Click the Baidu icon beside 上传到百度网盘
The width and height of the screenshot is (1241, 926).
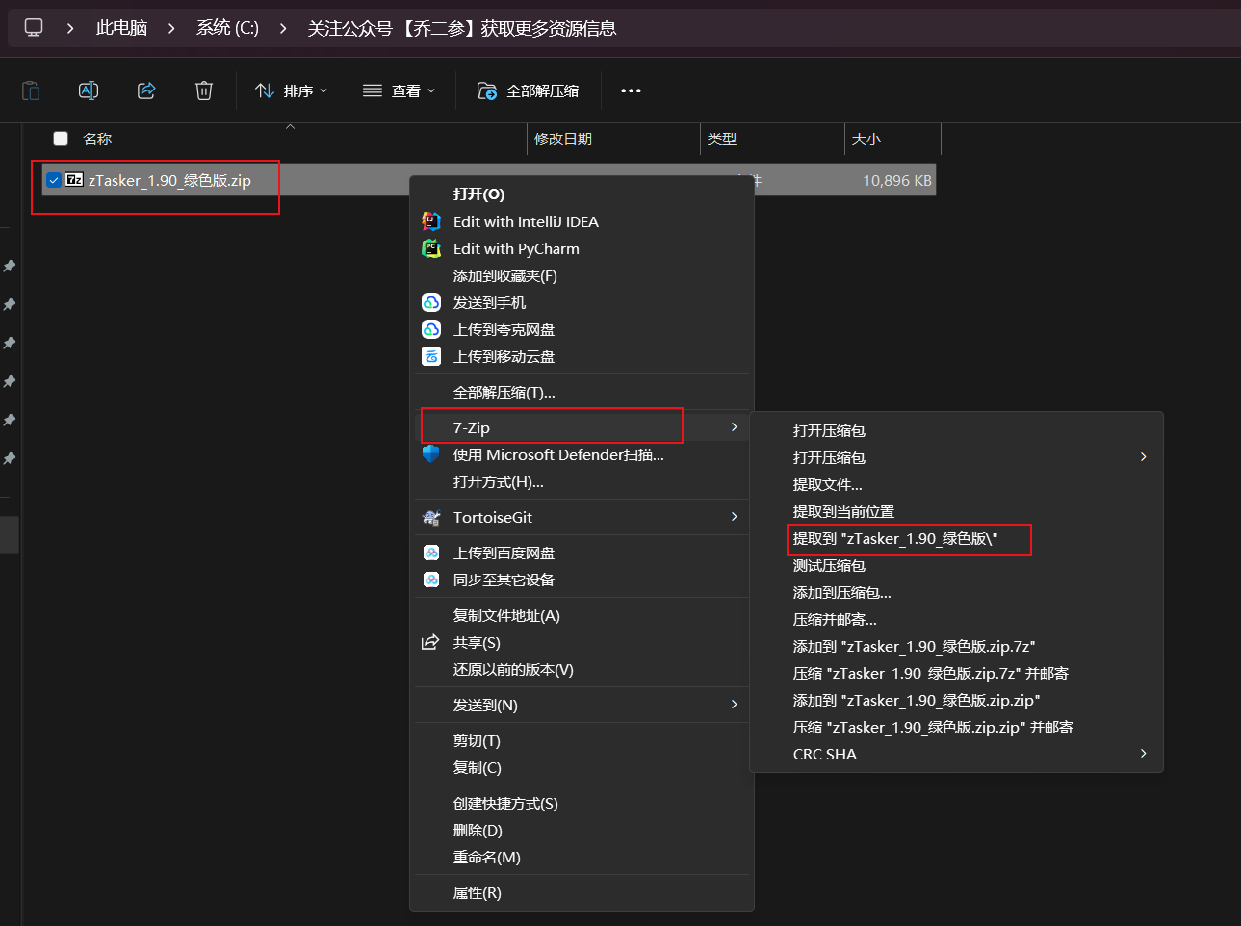click(431, 553)
